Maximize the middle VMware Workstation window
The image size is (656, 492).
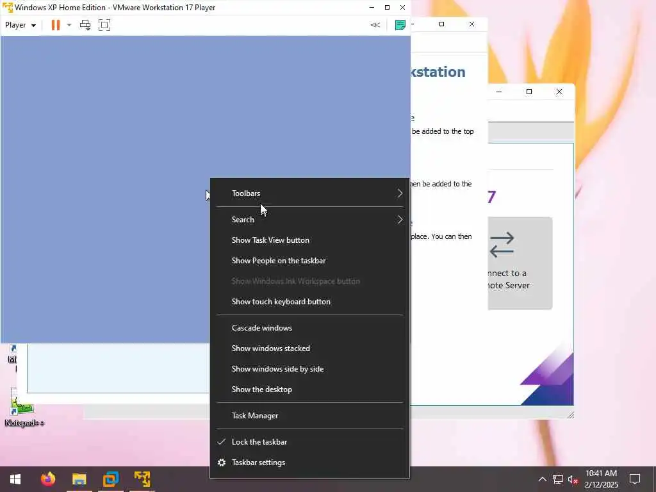coord(441,24)
